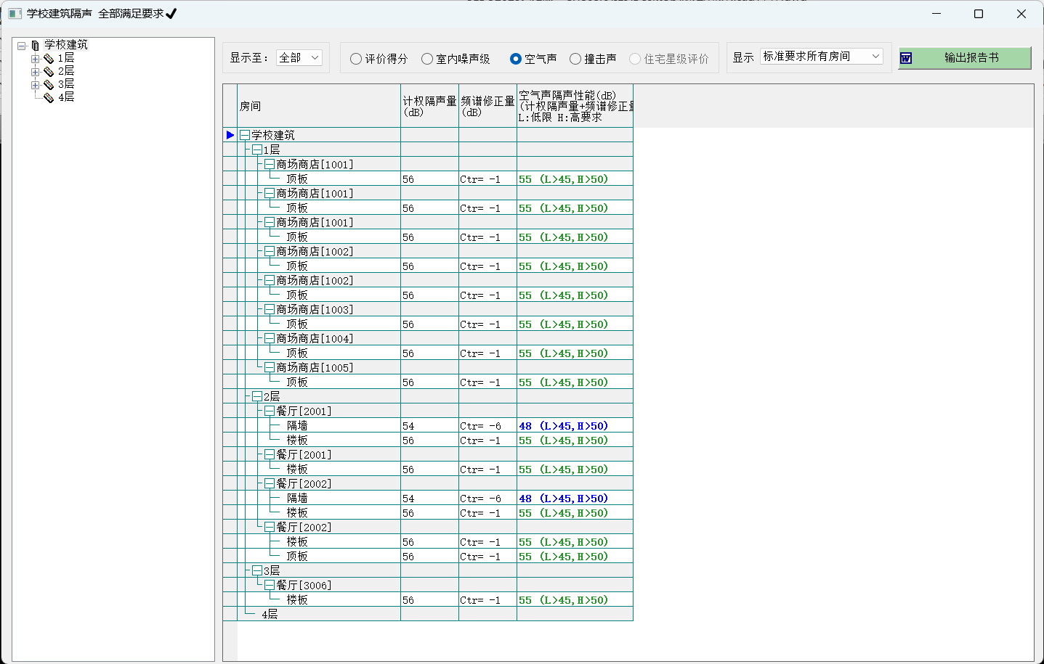Click the 计权隔声量 column header

point(429,106)
